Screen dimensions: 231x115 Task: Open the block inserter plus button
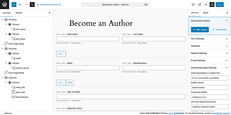tap(14, 5)
